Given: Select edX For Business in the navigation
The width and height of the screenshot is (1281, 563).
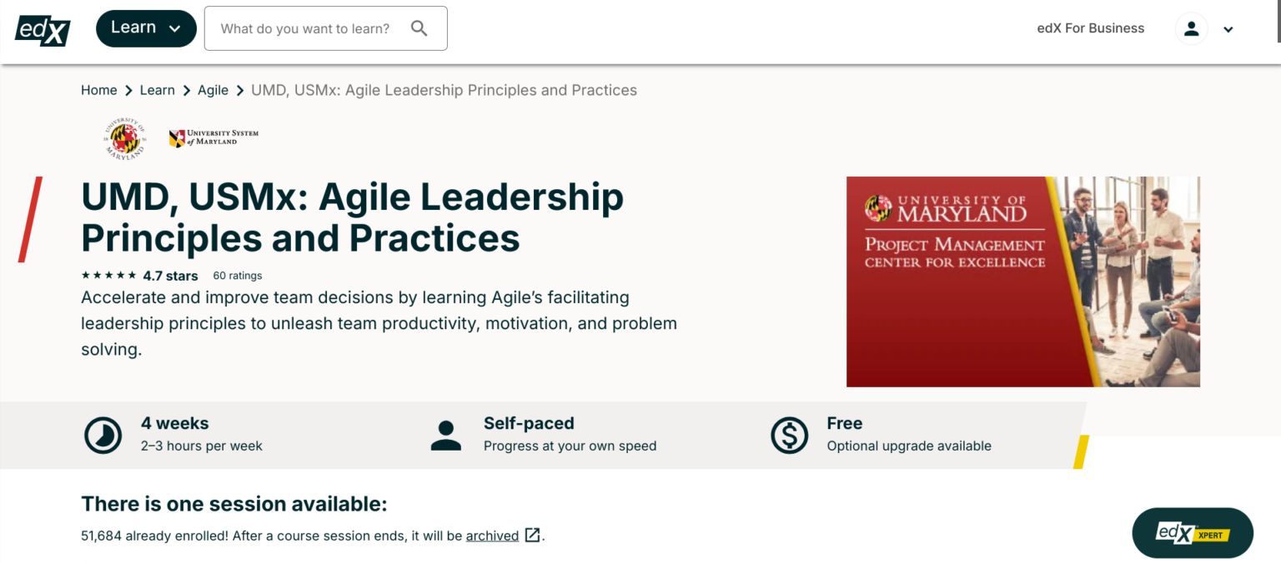Looking at the screenshot, I should pos(1090,27).
